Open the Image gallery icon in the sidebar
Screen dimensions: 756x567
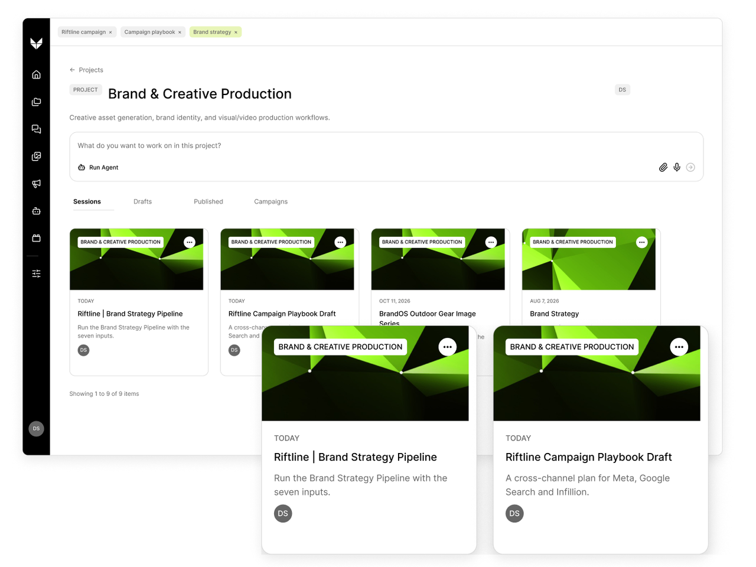coord(36,157)
